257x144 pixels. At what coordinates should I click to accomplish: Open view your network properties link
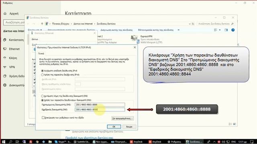[89, 138]
